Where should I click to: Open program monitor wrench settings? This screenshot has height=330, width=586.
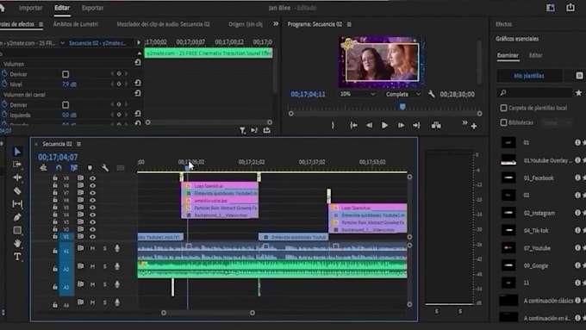[431, 94]
